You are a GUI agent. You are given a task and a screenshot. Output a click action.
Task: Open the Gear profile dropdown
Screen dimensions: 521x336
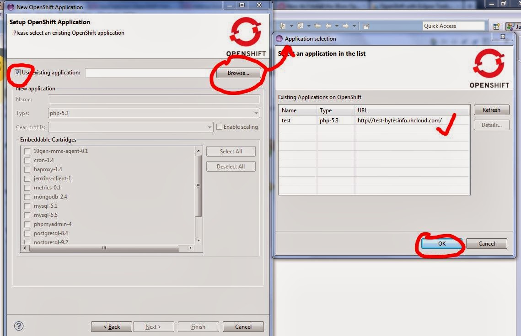[x=130, y=127]
